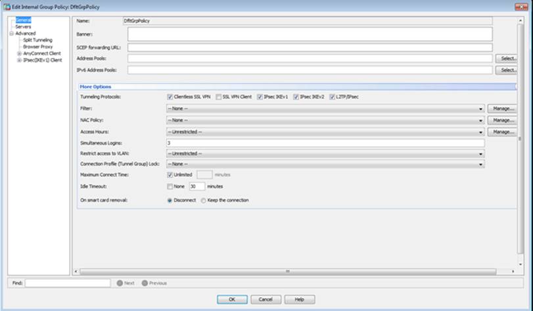533x311 pixels.
Task: Expand the IPsec(IKEv1) Client tree node
Action: (20, 60)
